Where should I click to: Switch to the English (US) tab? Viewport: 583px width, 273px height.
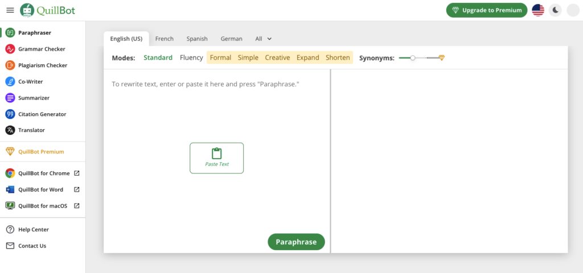tap(126, 39)
